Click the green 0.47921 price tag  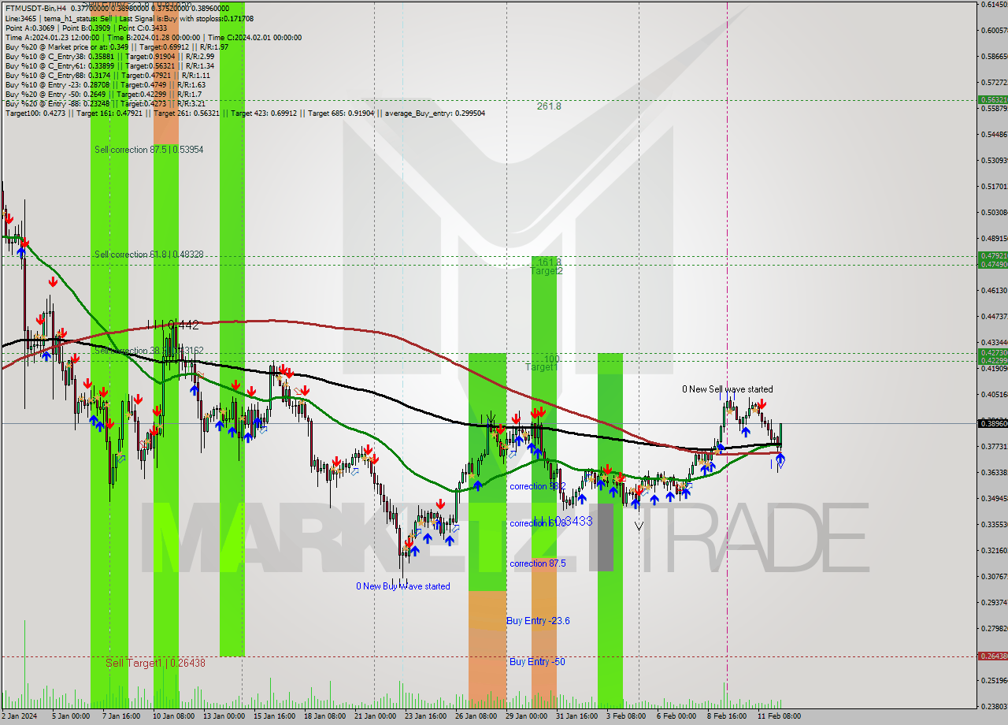click(x=992, y=256)
